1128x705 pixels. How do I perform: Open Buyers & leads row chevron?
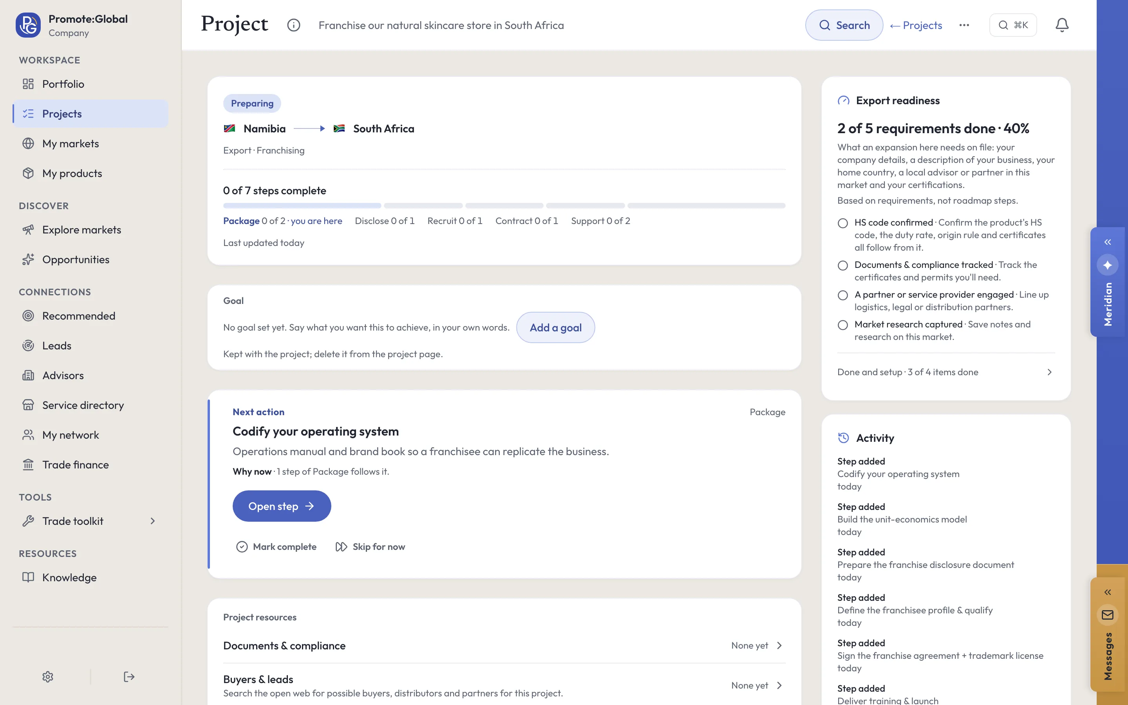click(779, 686)
